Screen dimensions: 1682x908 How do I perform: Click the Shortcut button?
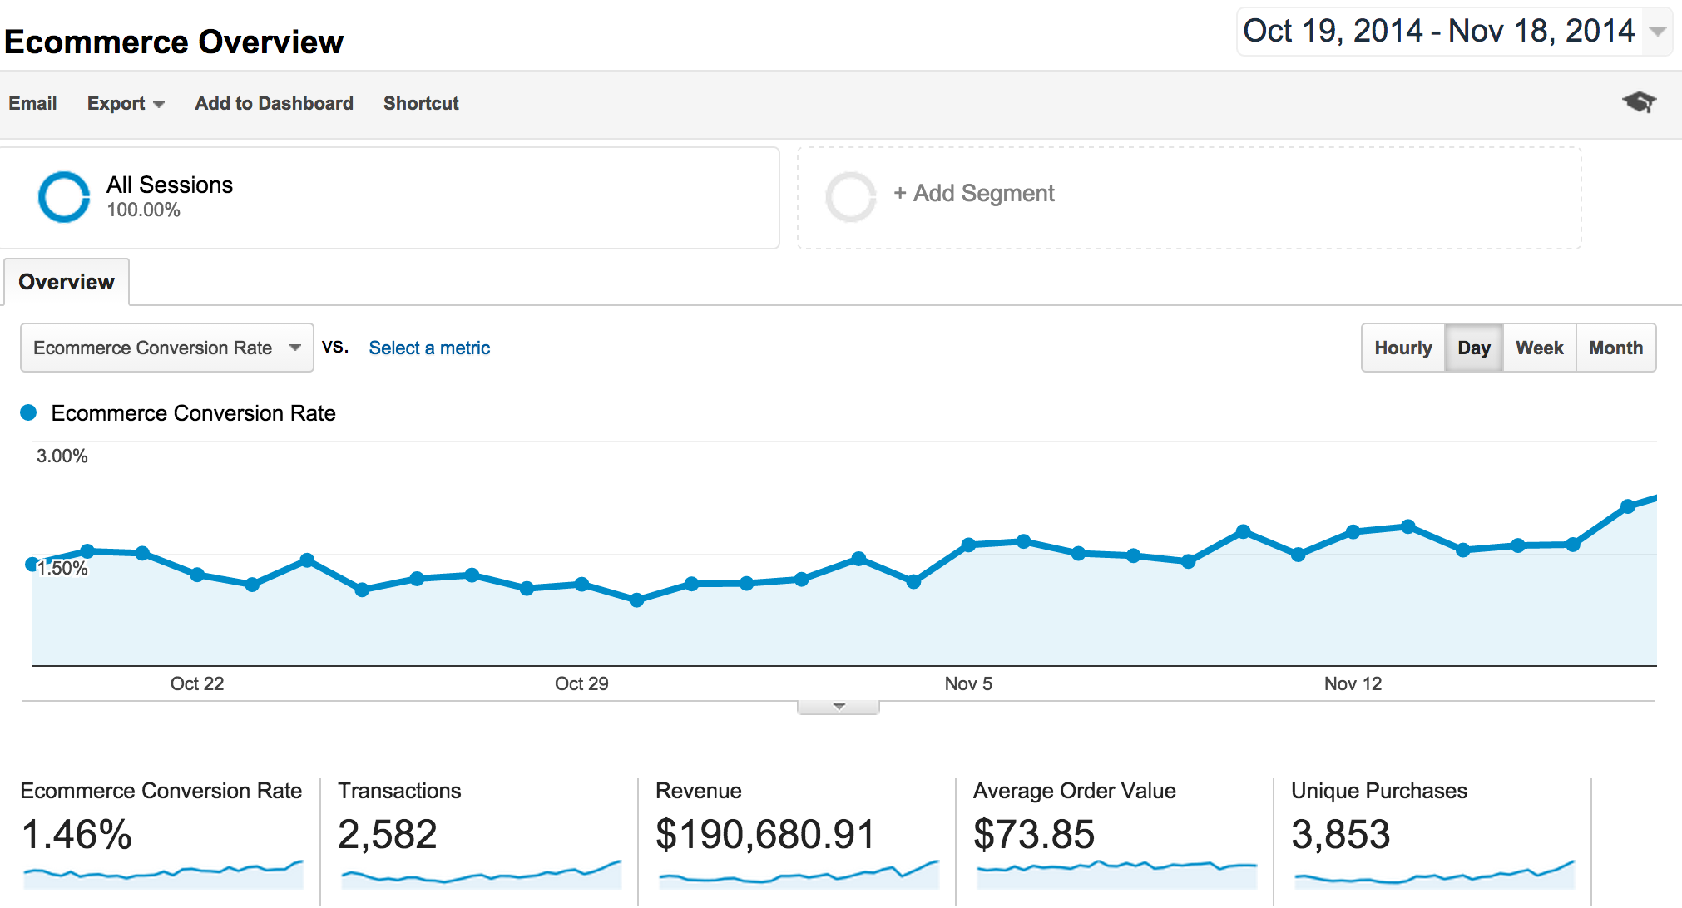click(x=421, y=103)
